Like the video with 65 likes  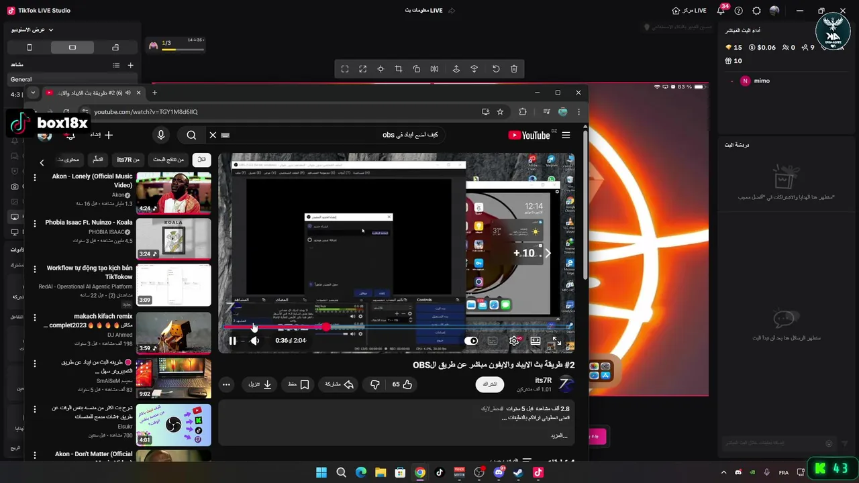click(402, 384)
